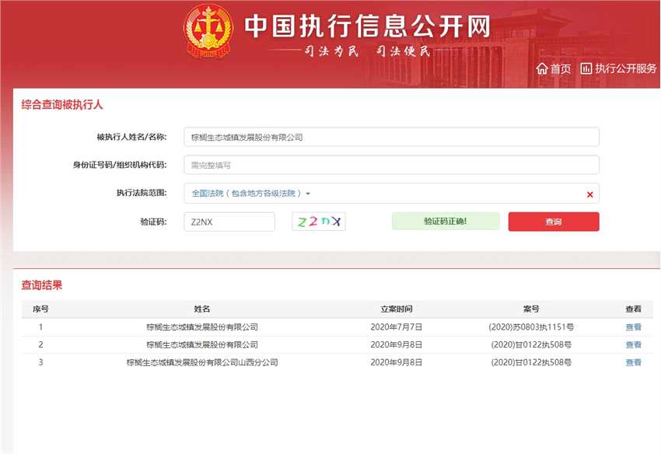This screenshot has width=661, height=454.
Task: Click the 查看 column header
Action: pyautogui.click(x=633, y=309)
